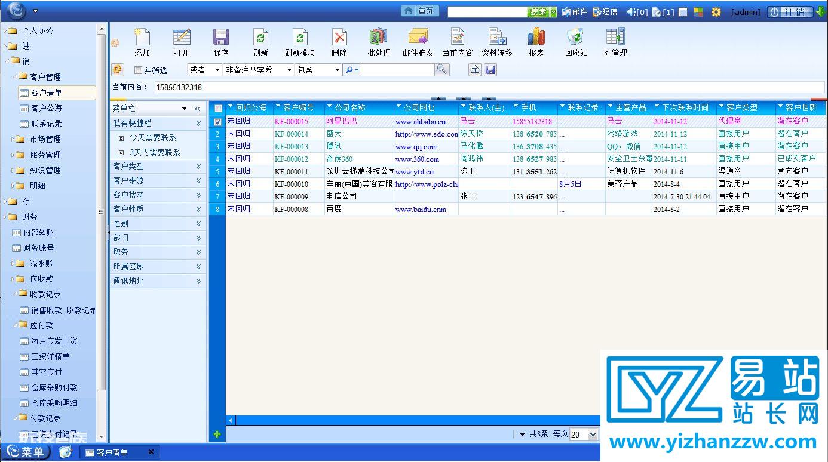Screen dimensions: 828x462
Task: Open 邮件 (Mail) in top bar
Action: tap(575, 12)
